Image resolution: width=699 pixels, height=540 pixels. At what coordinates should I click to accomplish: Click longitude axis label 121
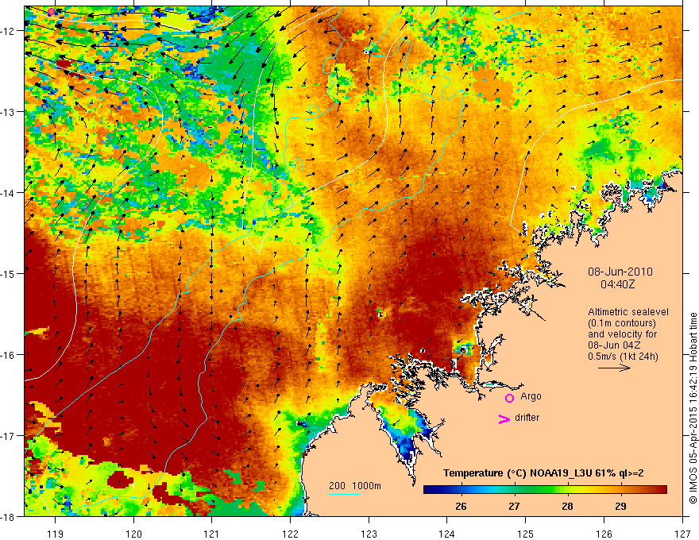pos(212,534)
